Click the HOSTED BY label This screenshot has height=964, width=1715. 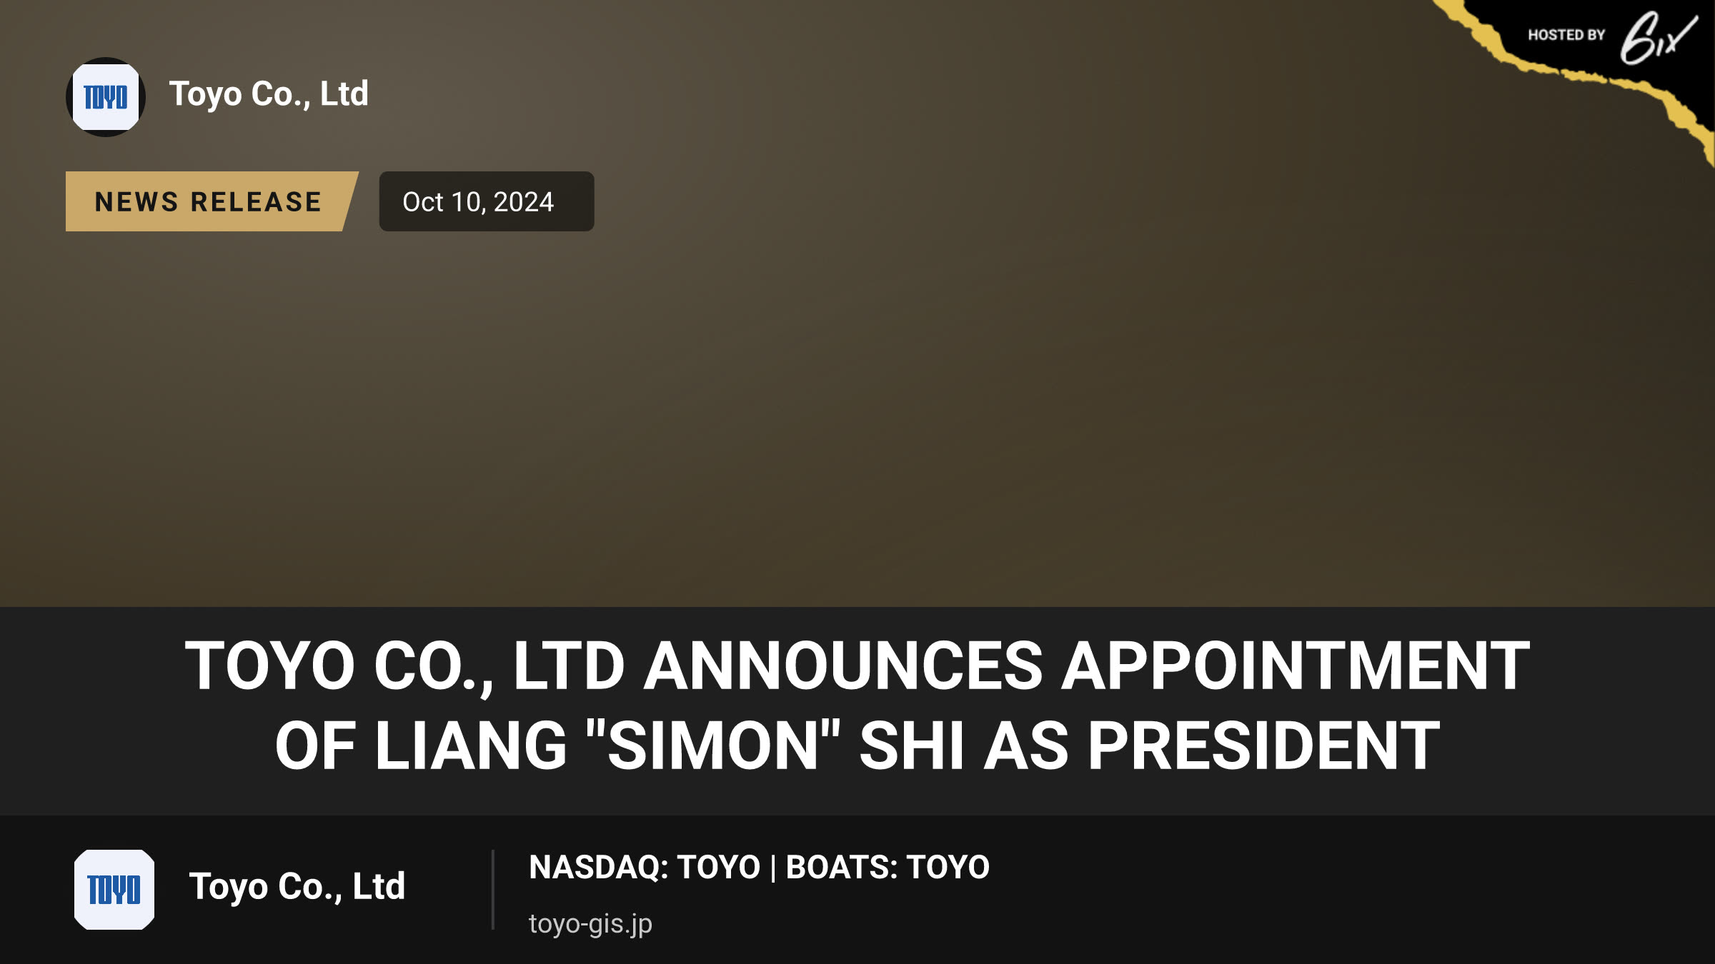[x=1566, y=35]
